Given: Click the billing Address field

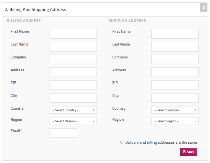Looking at the screenshot, I should pyautogui.click(x=73, y=72).
